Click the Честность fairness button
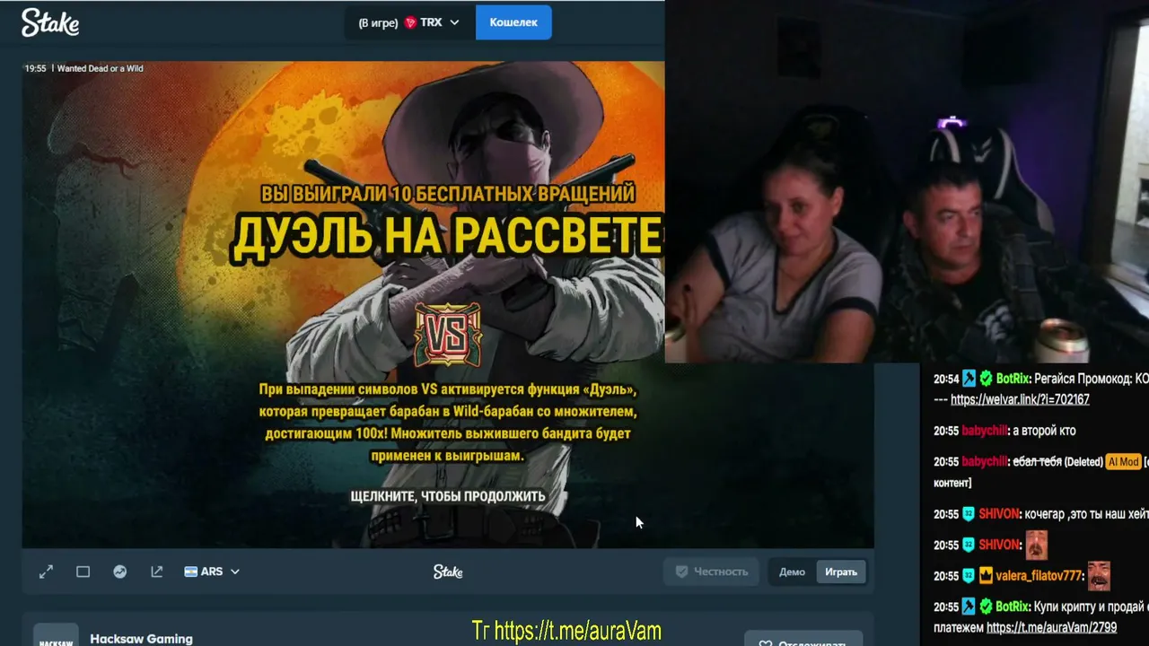This screenshot has height=646, width=1149. [711, 572]
